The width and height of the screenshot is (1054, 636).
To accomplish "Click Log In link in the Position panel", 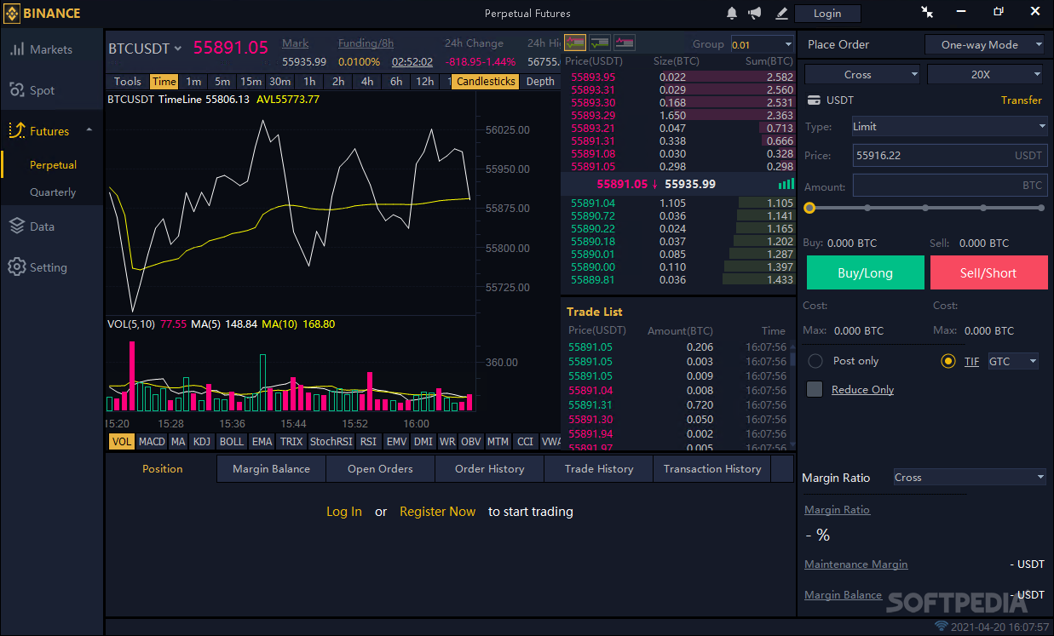I will pyautogui.click(x=344, y=512).
